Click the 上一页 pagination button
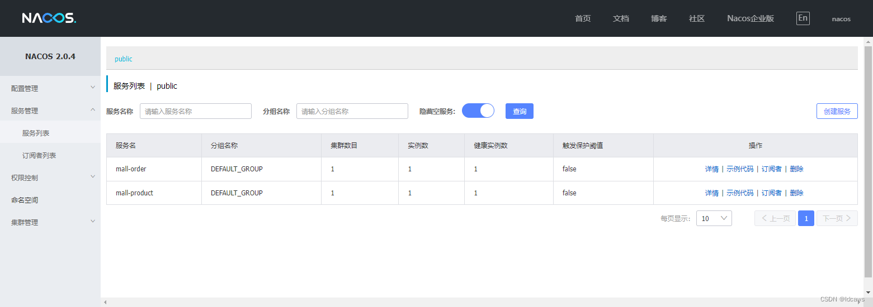Image resolution: width=873 pixels, height=307 pixels. (775, 218)
